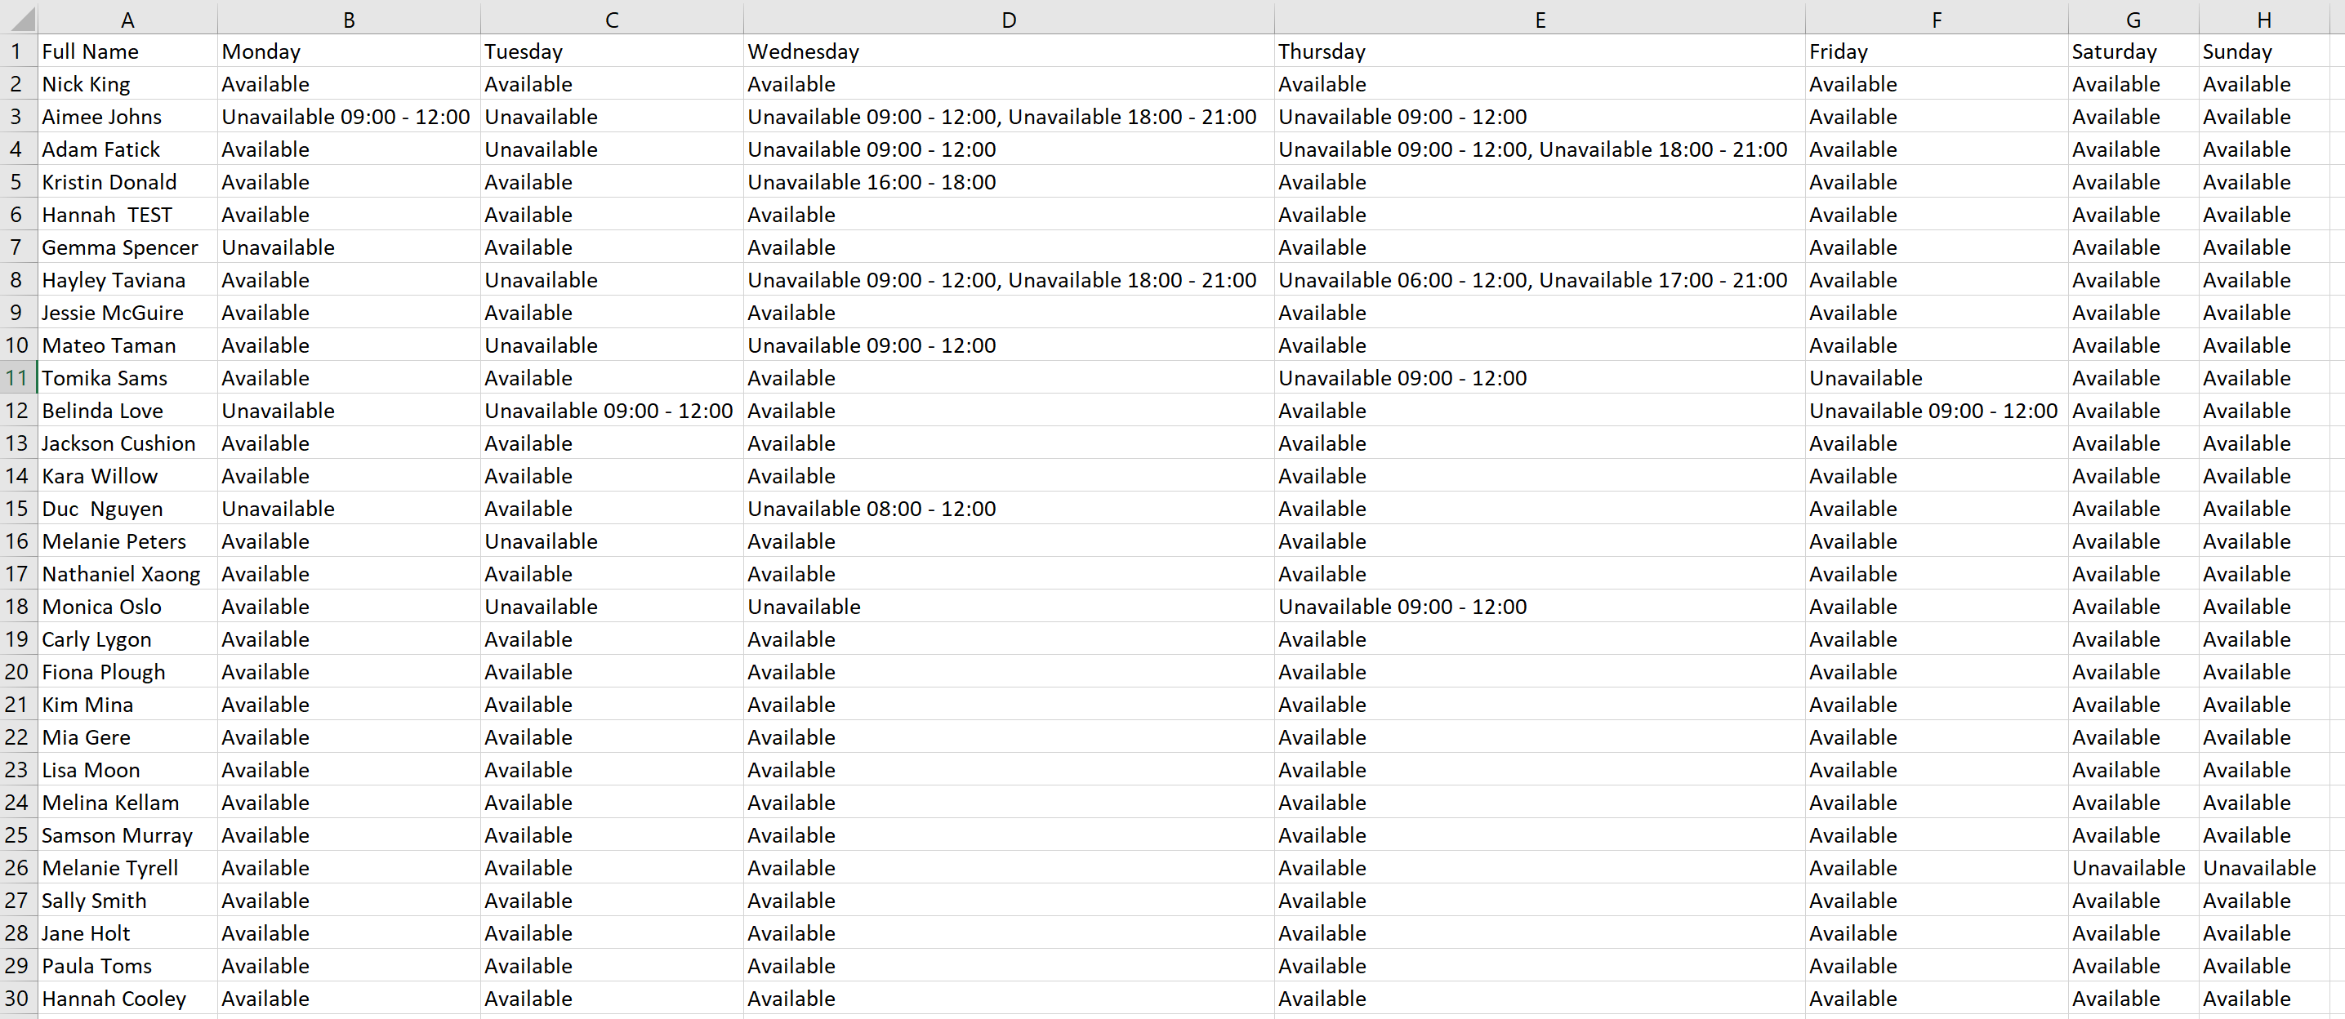
Task: Click Melanie Tyrell's Saturday Unavailable cell
Action: [x=2128, y=868]
